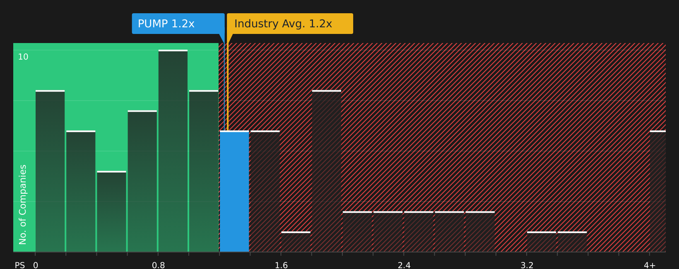Click the yellow industry average marker line

tap(227, 86)
